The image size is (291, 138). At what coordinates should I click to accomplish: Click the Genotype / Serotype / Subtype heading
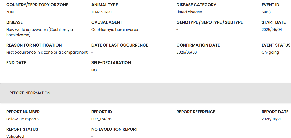pos(209,22)
